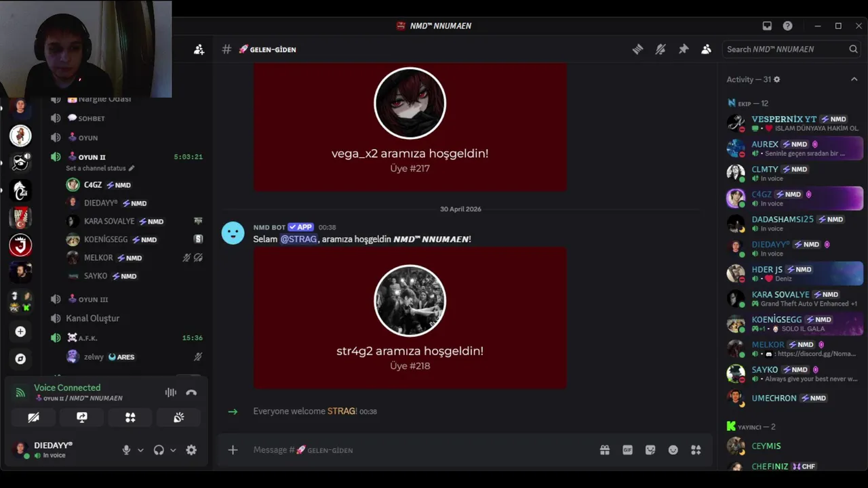Open VESPERNİX YT member profile
The width and height of the screenshot is (868, 488).
(x=793, y=123)
